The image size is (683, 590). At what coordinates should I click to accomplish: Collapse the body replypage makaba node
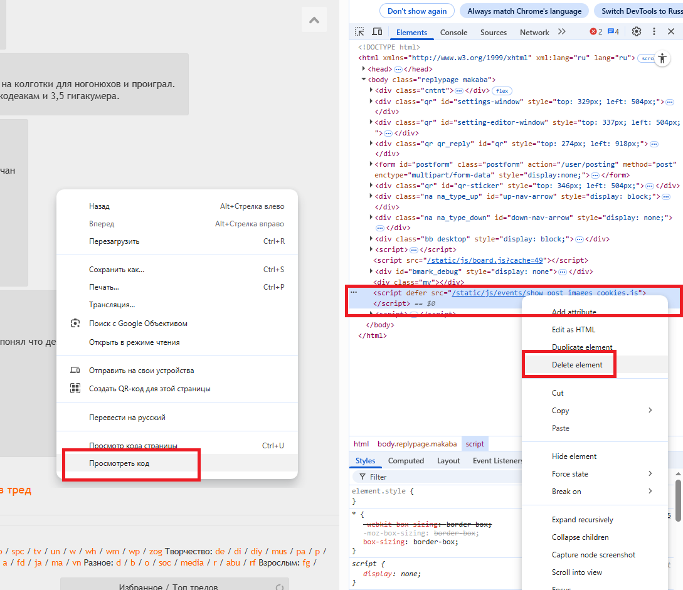[x=364, y=80]
